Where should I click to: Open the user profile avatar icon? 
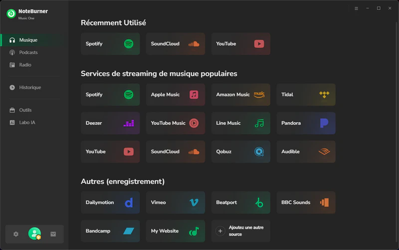click(x=34, y=234)
